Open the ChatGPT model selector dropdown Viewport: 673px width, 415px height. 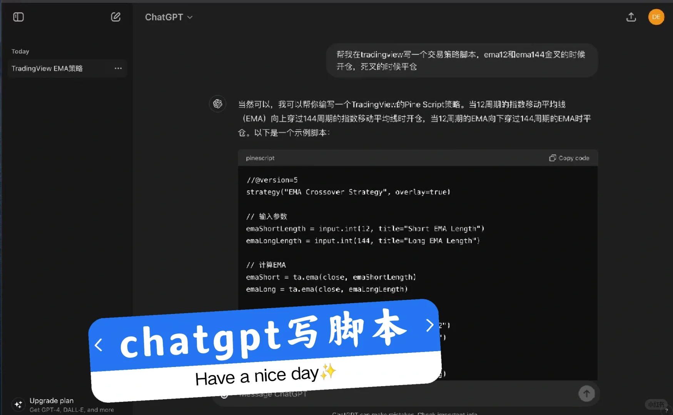(x=169, y=17)
